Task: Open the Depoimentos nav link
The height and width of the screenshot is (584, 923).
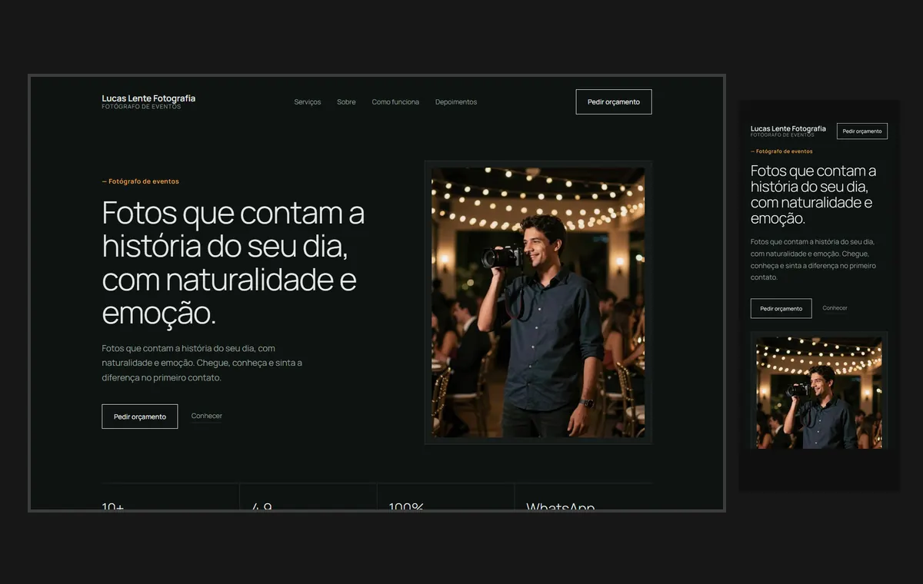Action: point(456,102)
